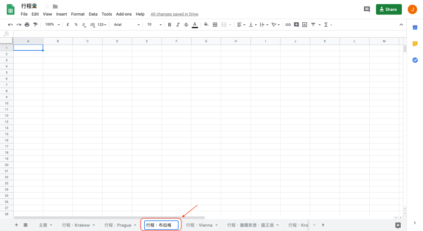
Task: Open comment history icon
Action: coord(366,9)
